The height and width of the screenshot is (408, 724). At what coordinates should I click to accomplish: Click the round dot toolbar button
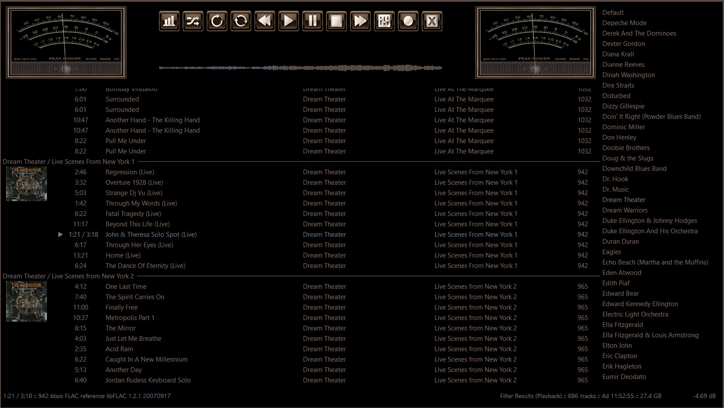(408, 21)
